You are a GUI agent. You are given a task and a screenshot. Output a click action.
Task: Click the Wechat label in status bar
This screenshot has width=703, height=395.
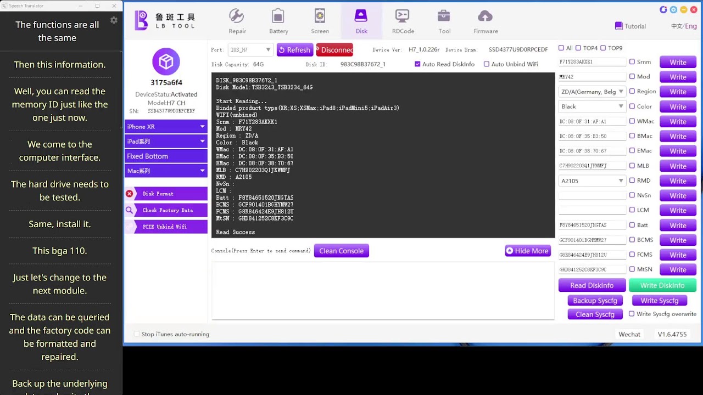click(629, 334)
